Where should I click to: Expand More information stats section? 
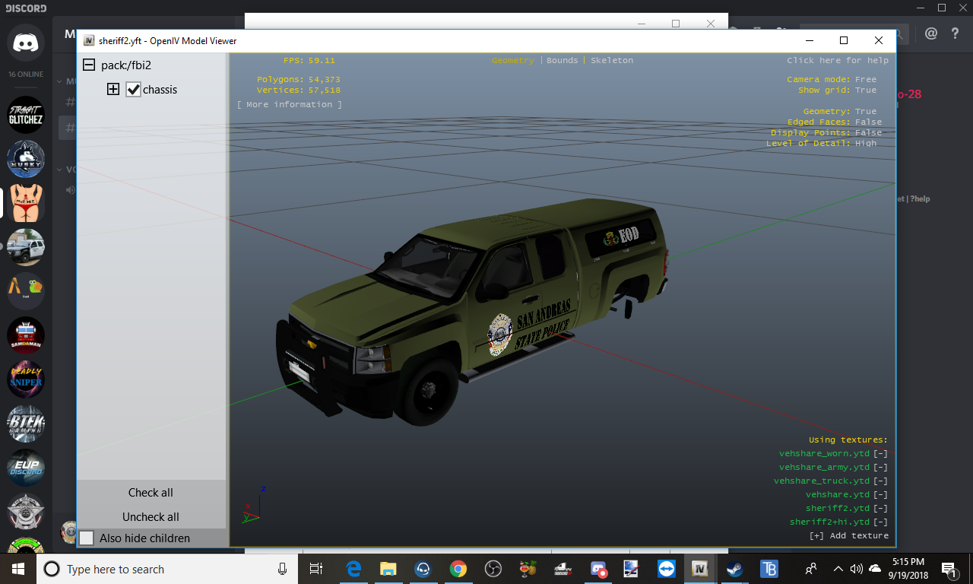(290, 104)
